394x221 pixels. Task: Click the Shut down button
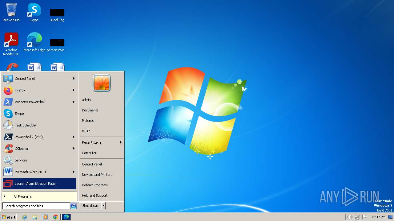tap(90, 206)
